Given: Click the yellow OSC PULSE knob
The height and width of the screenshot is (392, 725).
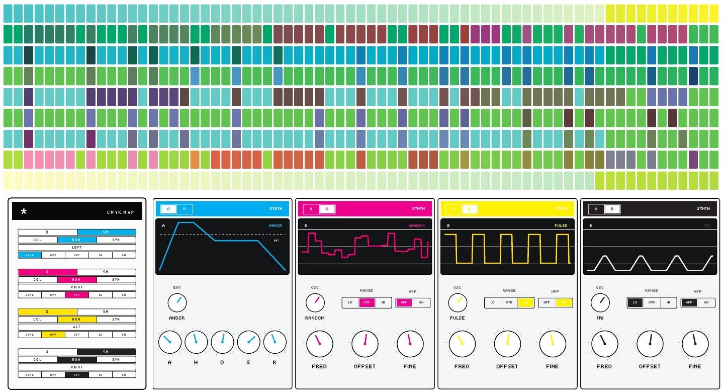Looking at the screenshot, I should click(x=458, y=302).
